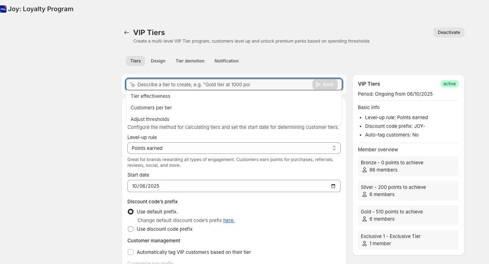
Task: Switch to the Design tab
Action: (x=158, y=61)
